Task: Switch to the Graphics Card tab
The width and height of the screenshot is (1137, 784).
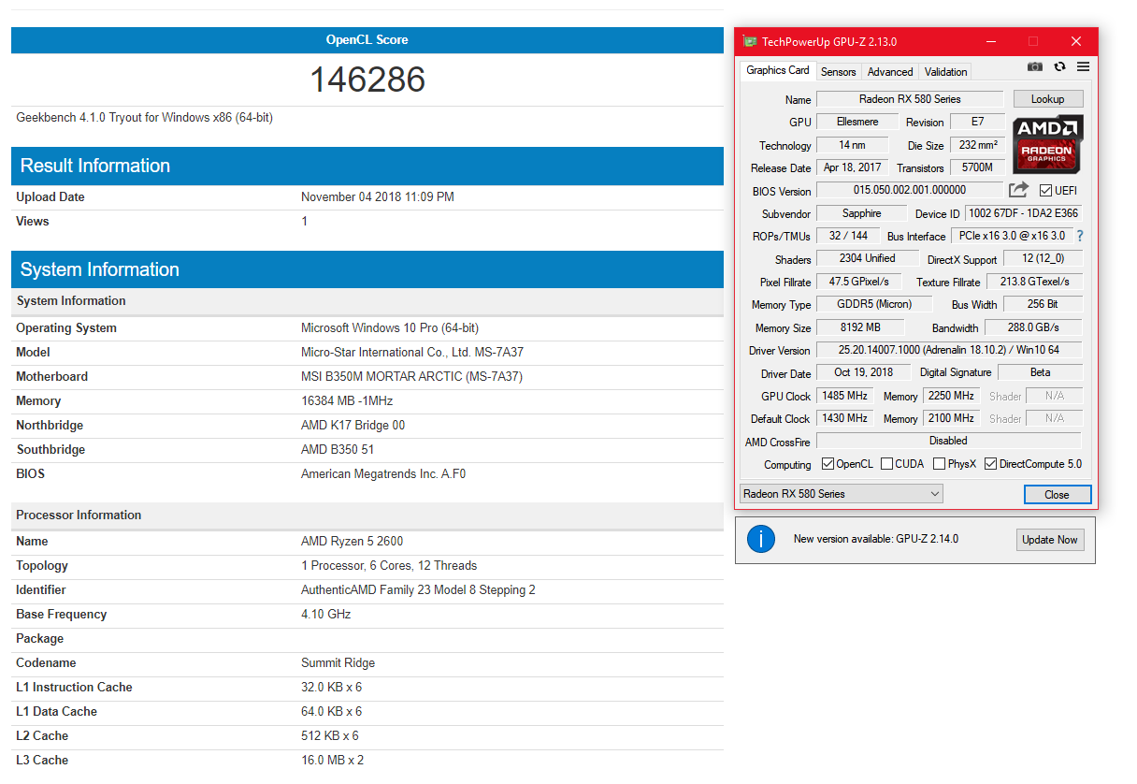Action: tap(778, 70)
